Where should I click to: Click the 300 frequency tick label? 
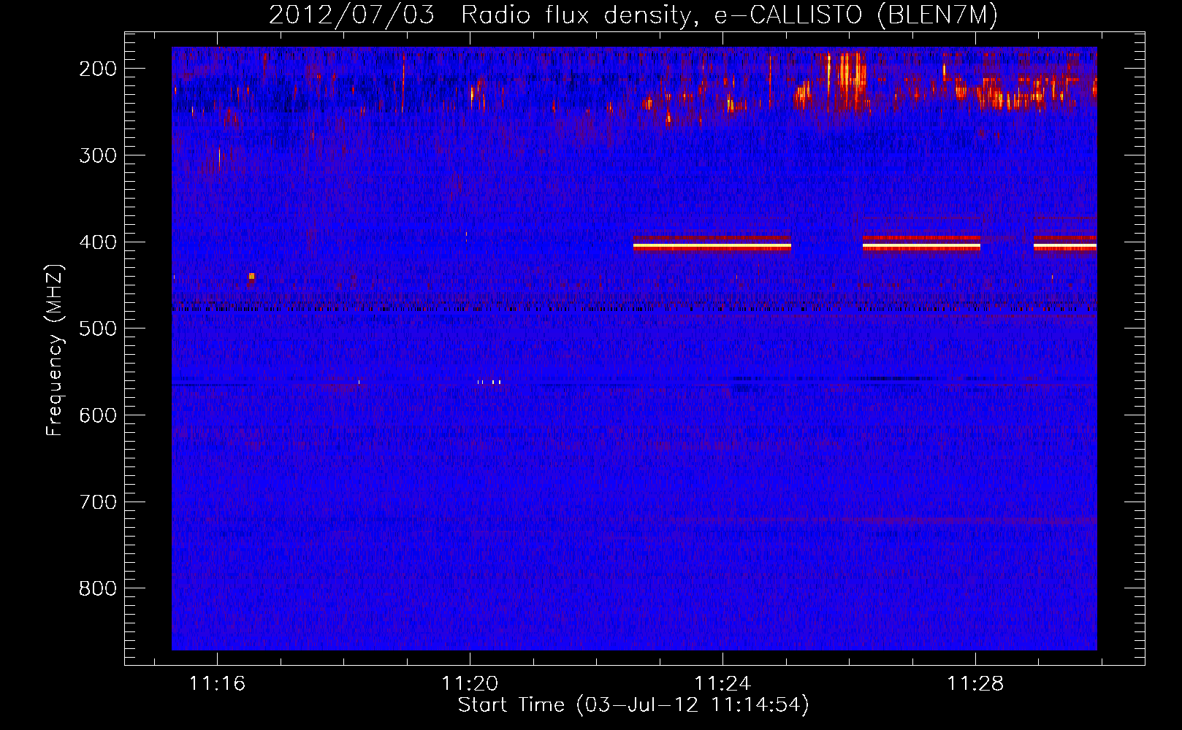[x=98, y=155]
